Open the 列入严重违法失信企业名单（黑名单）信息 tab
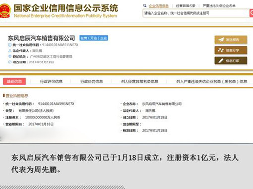The image size is (253, 189). click(x=211, y=81)
